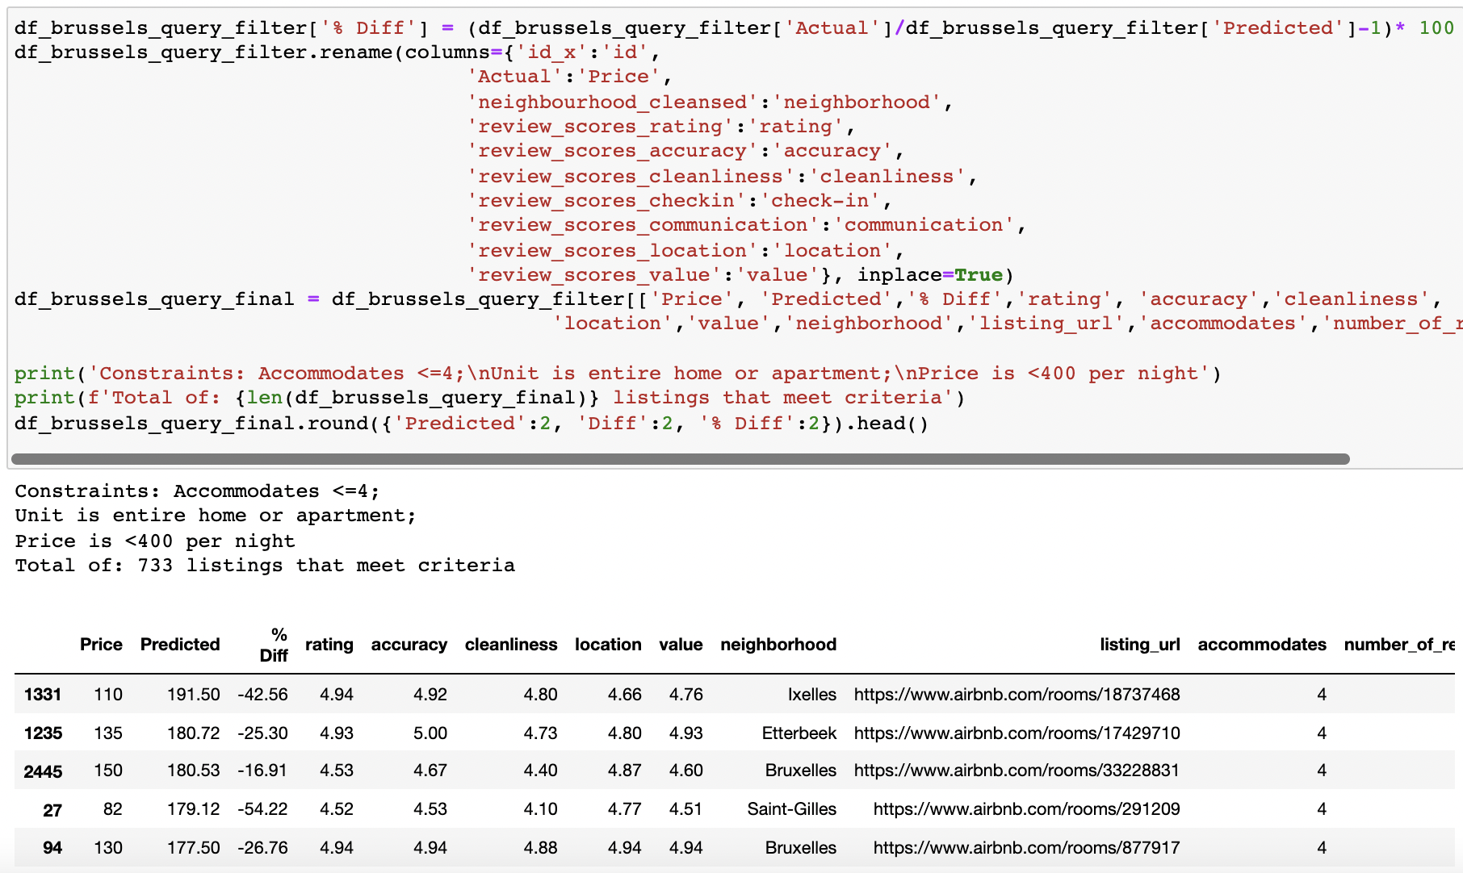This screenshot has width=1463, height=873.
Task: Click the 'Unit is entire home or apartment;' output line
Action: pyautogui.click(x=216, y=516)
